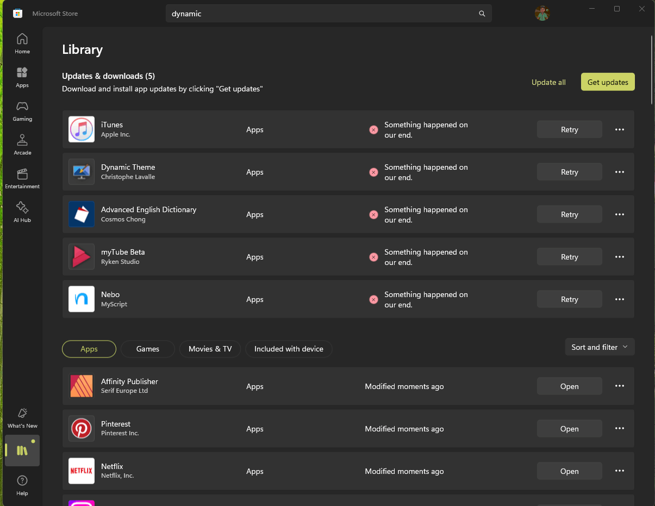Click the error icon in Nebo row
The image size is (655, 506).
(x=373, y=299)
